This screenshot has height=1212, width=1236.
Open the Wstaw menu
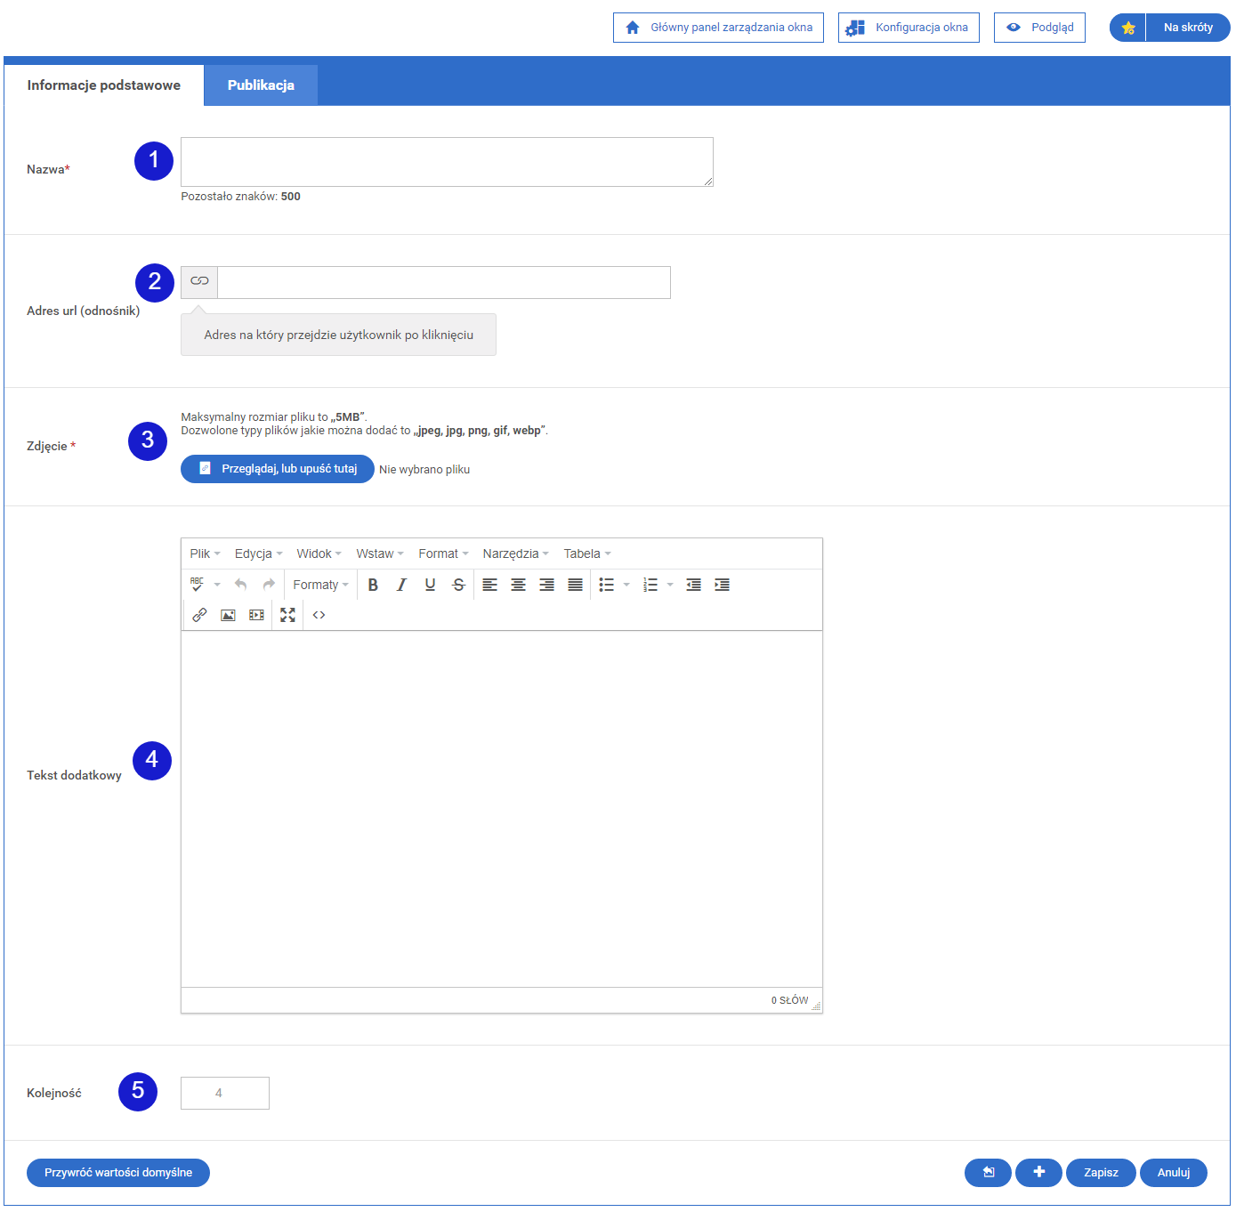(x=380, y=553)
